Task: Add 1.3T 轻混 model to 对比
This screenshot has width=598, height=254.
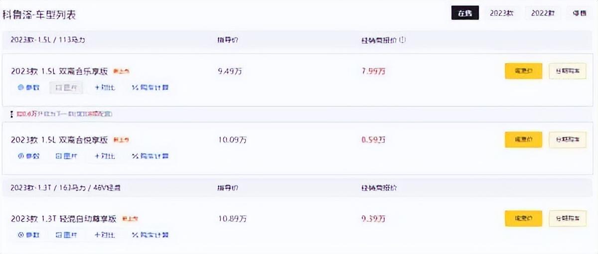Action: 105,235
